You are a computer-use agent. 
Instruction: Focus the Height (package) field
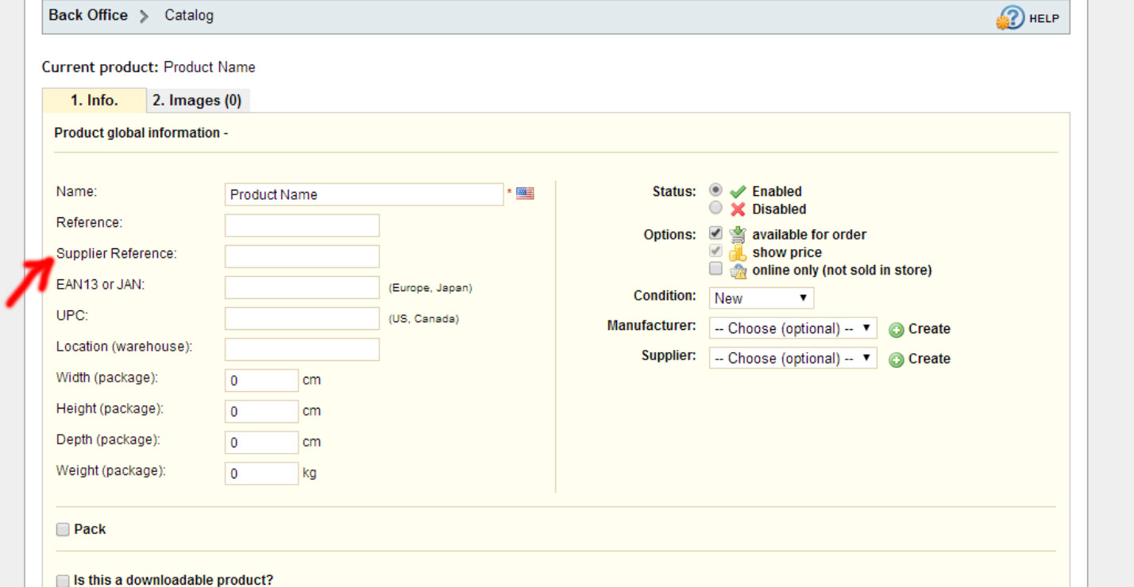[x=261, y=411]
